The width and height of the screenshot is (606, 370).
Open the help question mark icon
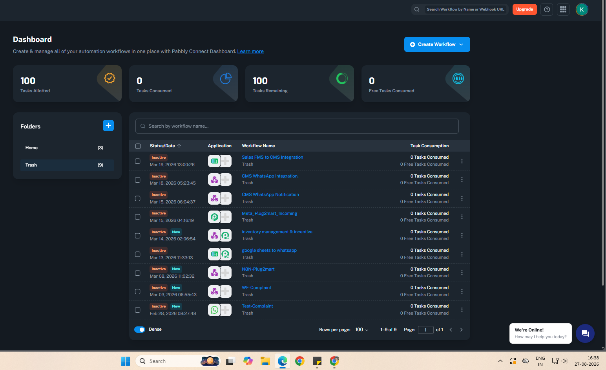pos(547,9)
